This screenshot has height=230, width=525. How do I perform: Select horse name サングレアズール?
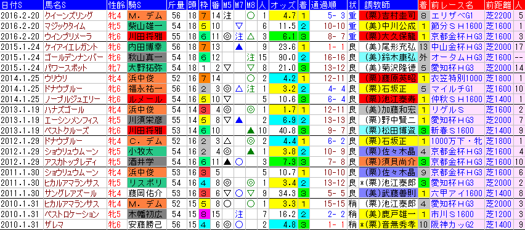point(70,193)
